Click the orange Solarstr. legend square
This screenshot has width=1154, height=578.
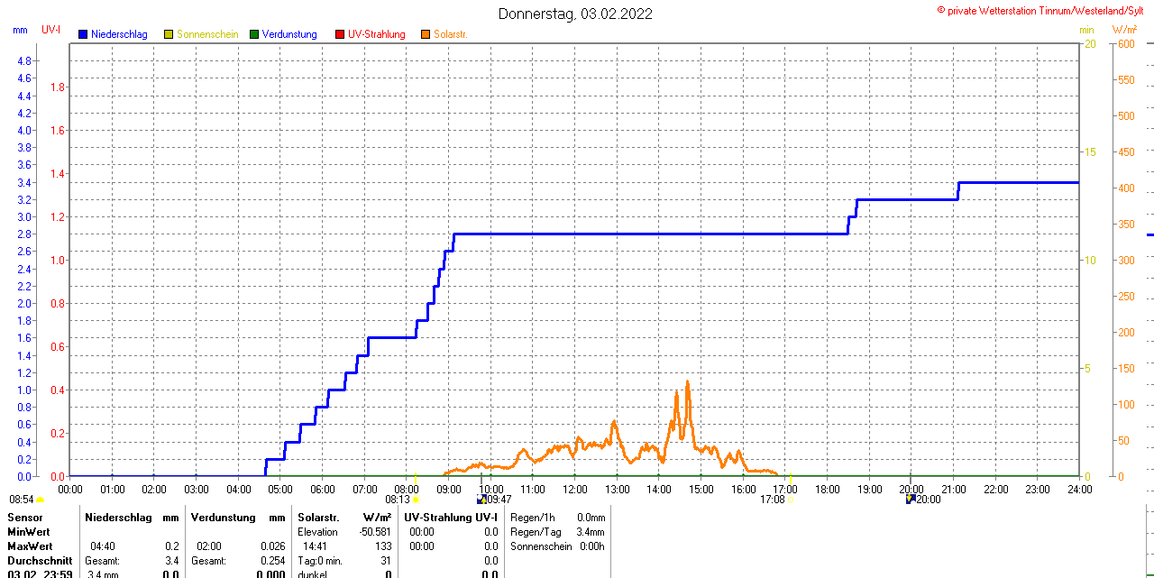(426, 34)
